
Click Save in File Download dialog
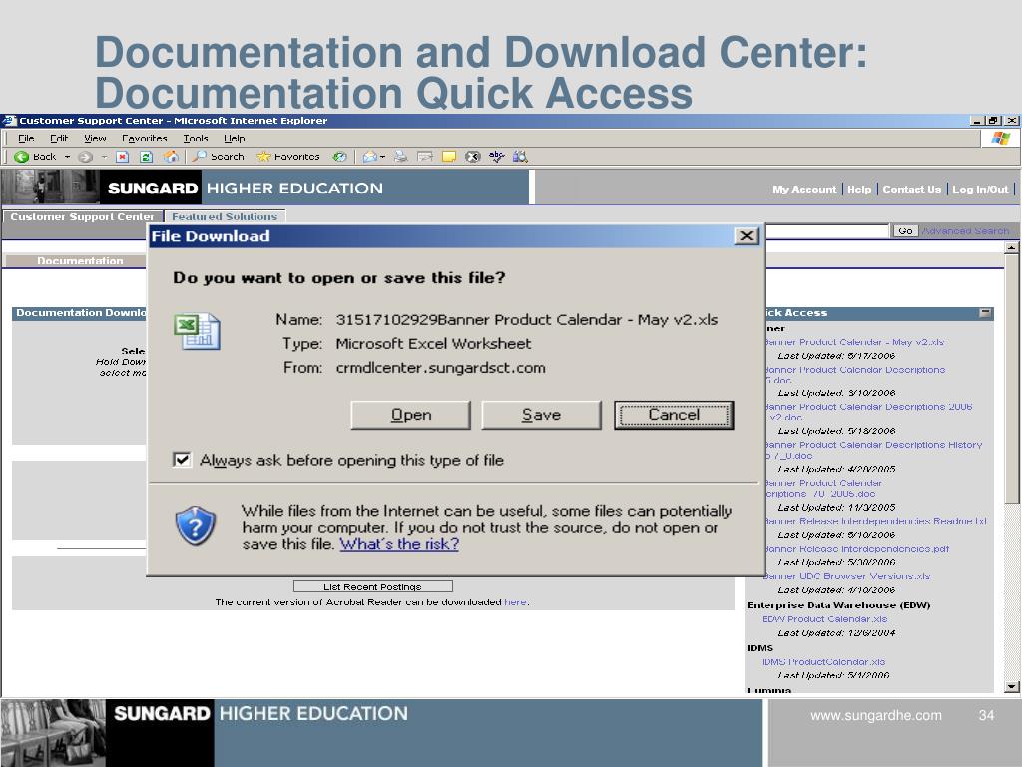[541, 415]
